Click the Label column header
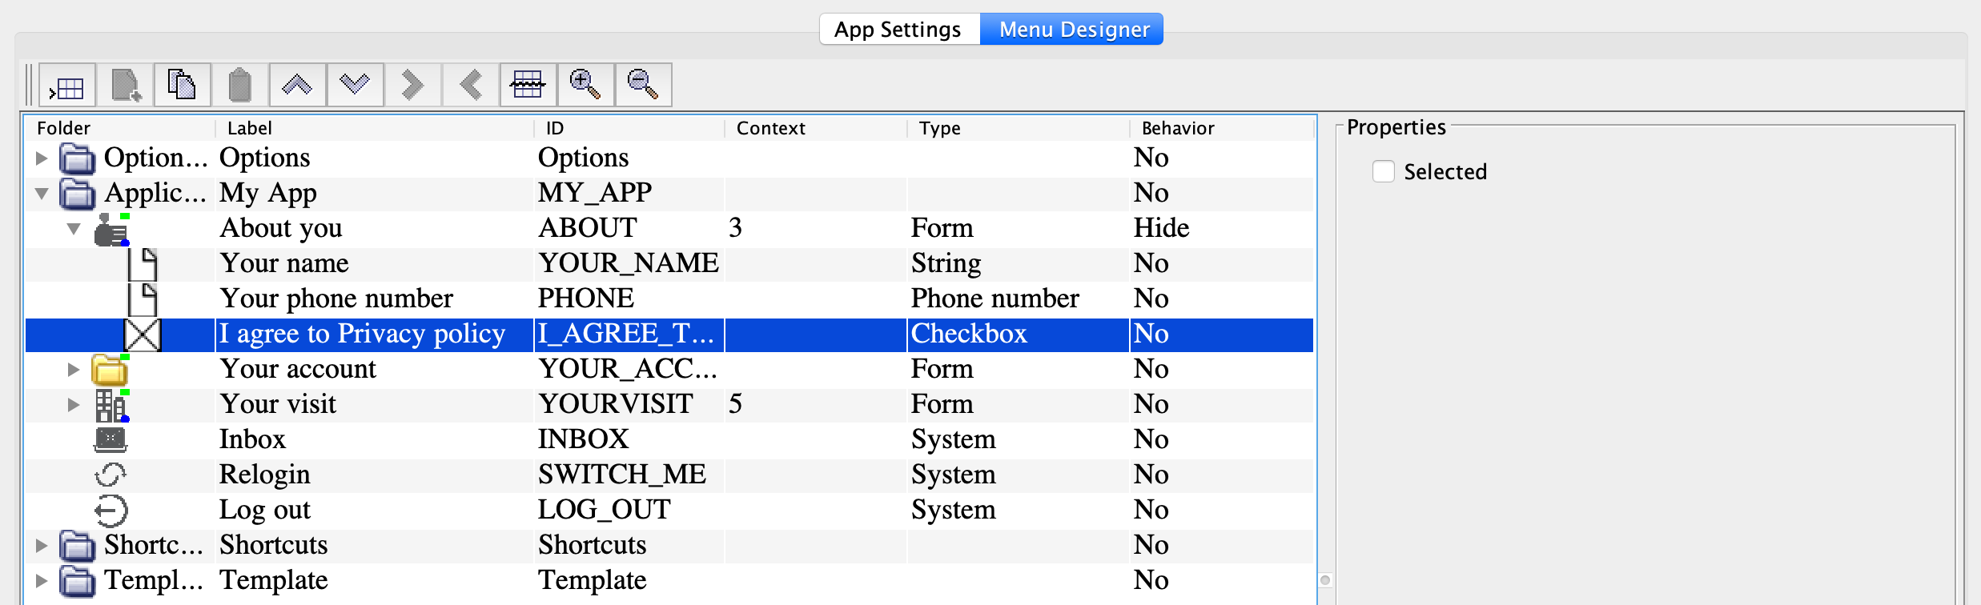Image resolution: width=1981 pixels, height=605 pixels. tap(250, 128)
